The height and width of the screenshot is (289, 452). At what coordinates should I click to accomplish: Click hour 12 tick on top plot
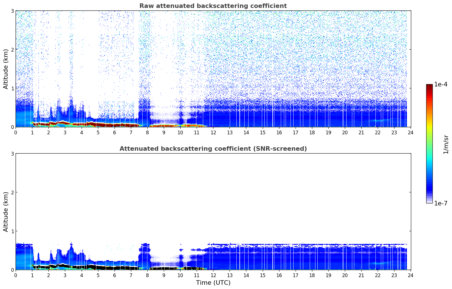(x=213, y=132)
